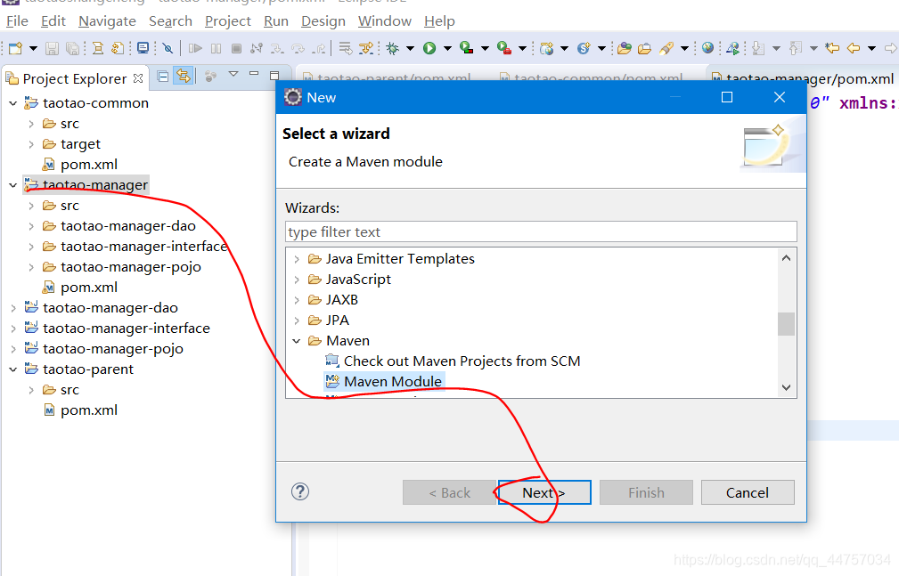Click the Step Return toolbar icon

point(319,48)
